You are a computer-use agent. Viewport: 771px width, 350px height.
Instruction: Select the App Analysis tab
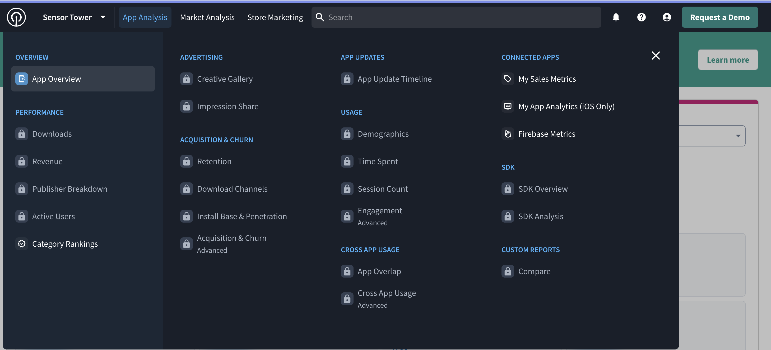point(145,17)
